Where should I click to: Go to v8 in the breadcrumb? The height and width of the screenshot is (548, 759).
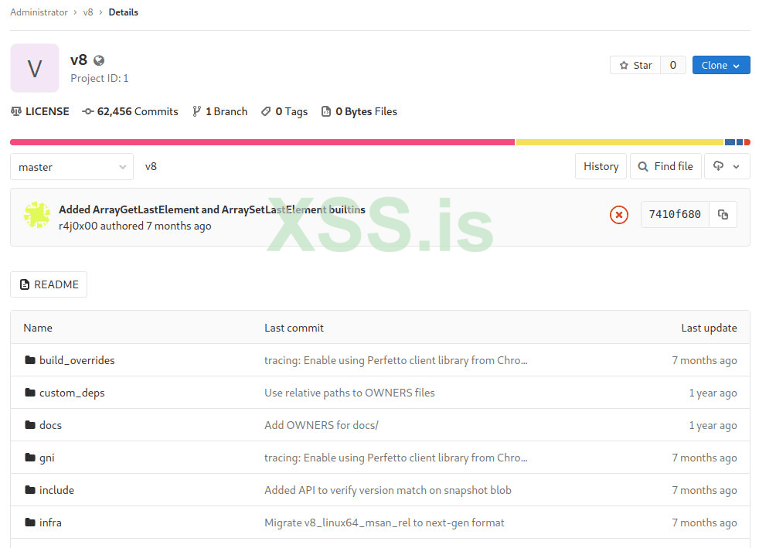(x=88, y=12)
